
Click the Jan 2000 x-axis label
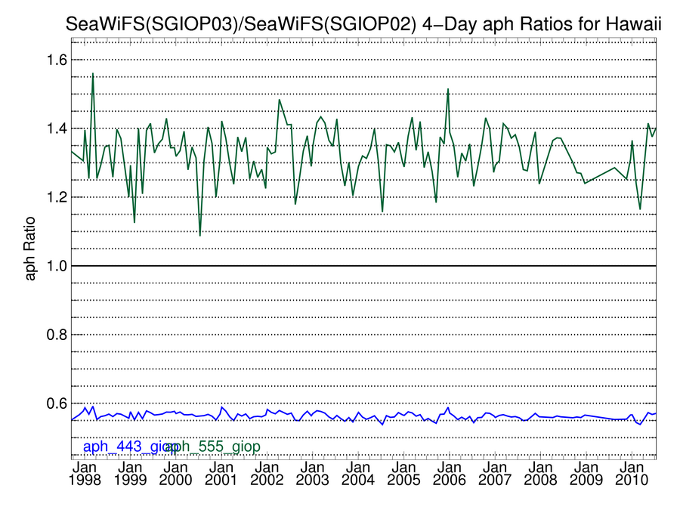(175, 474)
